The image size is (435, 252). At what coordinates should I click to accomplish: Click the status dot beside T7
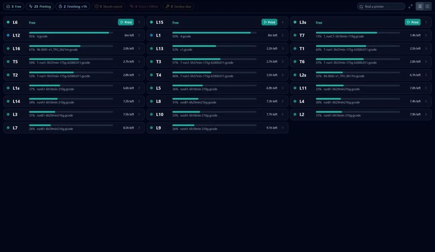pos(295,35)
